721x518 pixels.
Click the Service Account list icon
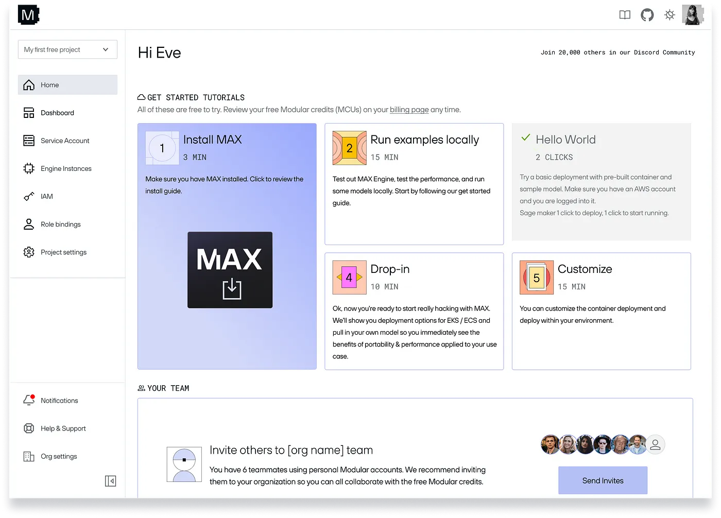click(x=29, y=141)
